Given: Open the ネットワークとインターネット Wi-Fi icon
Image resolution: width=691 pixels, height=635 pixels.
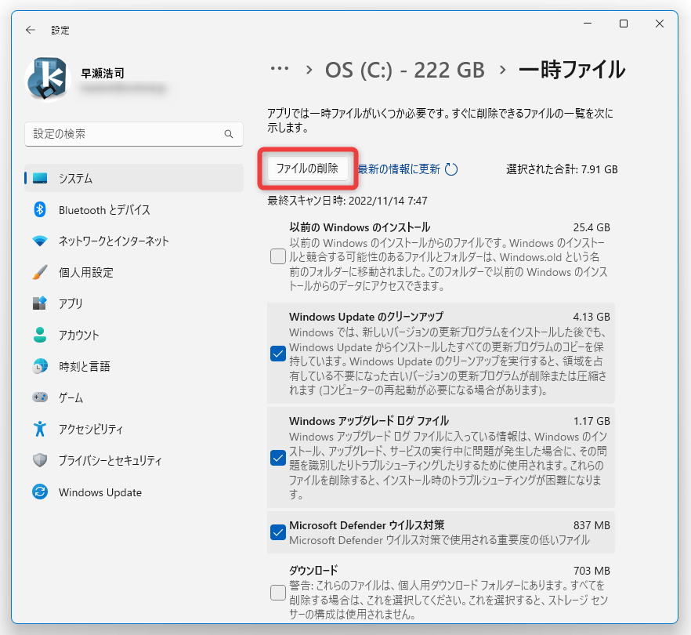Looking at the screenshot, I should coord(40,241).
